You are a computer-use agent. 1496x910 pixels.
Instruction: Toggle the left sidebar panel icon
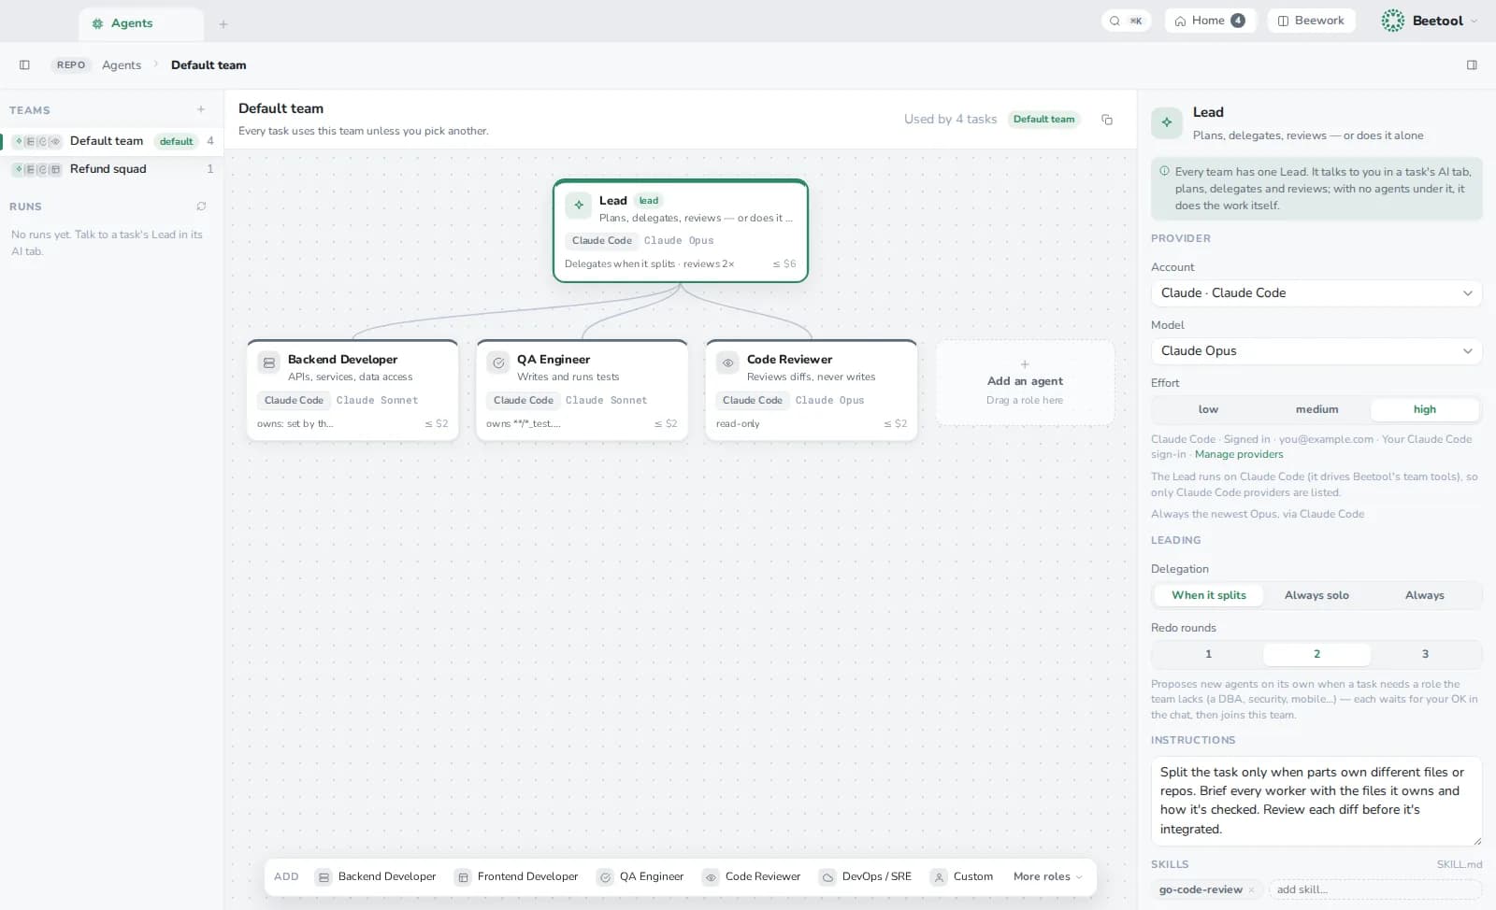[x=24, y=64]
